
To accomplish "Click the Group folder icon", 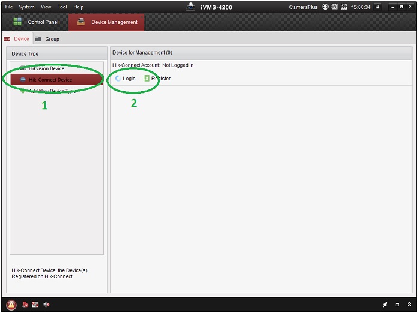I will click(x=38, y=39).
